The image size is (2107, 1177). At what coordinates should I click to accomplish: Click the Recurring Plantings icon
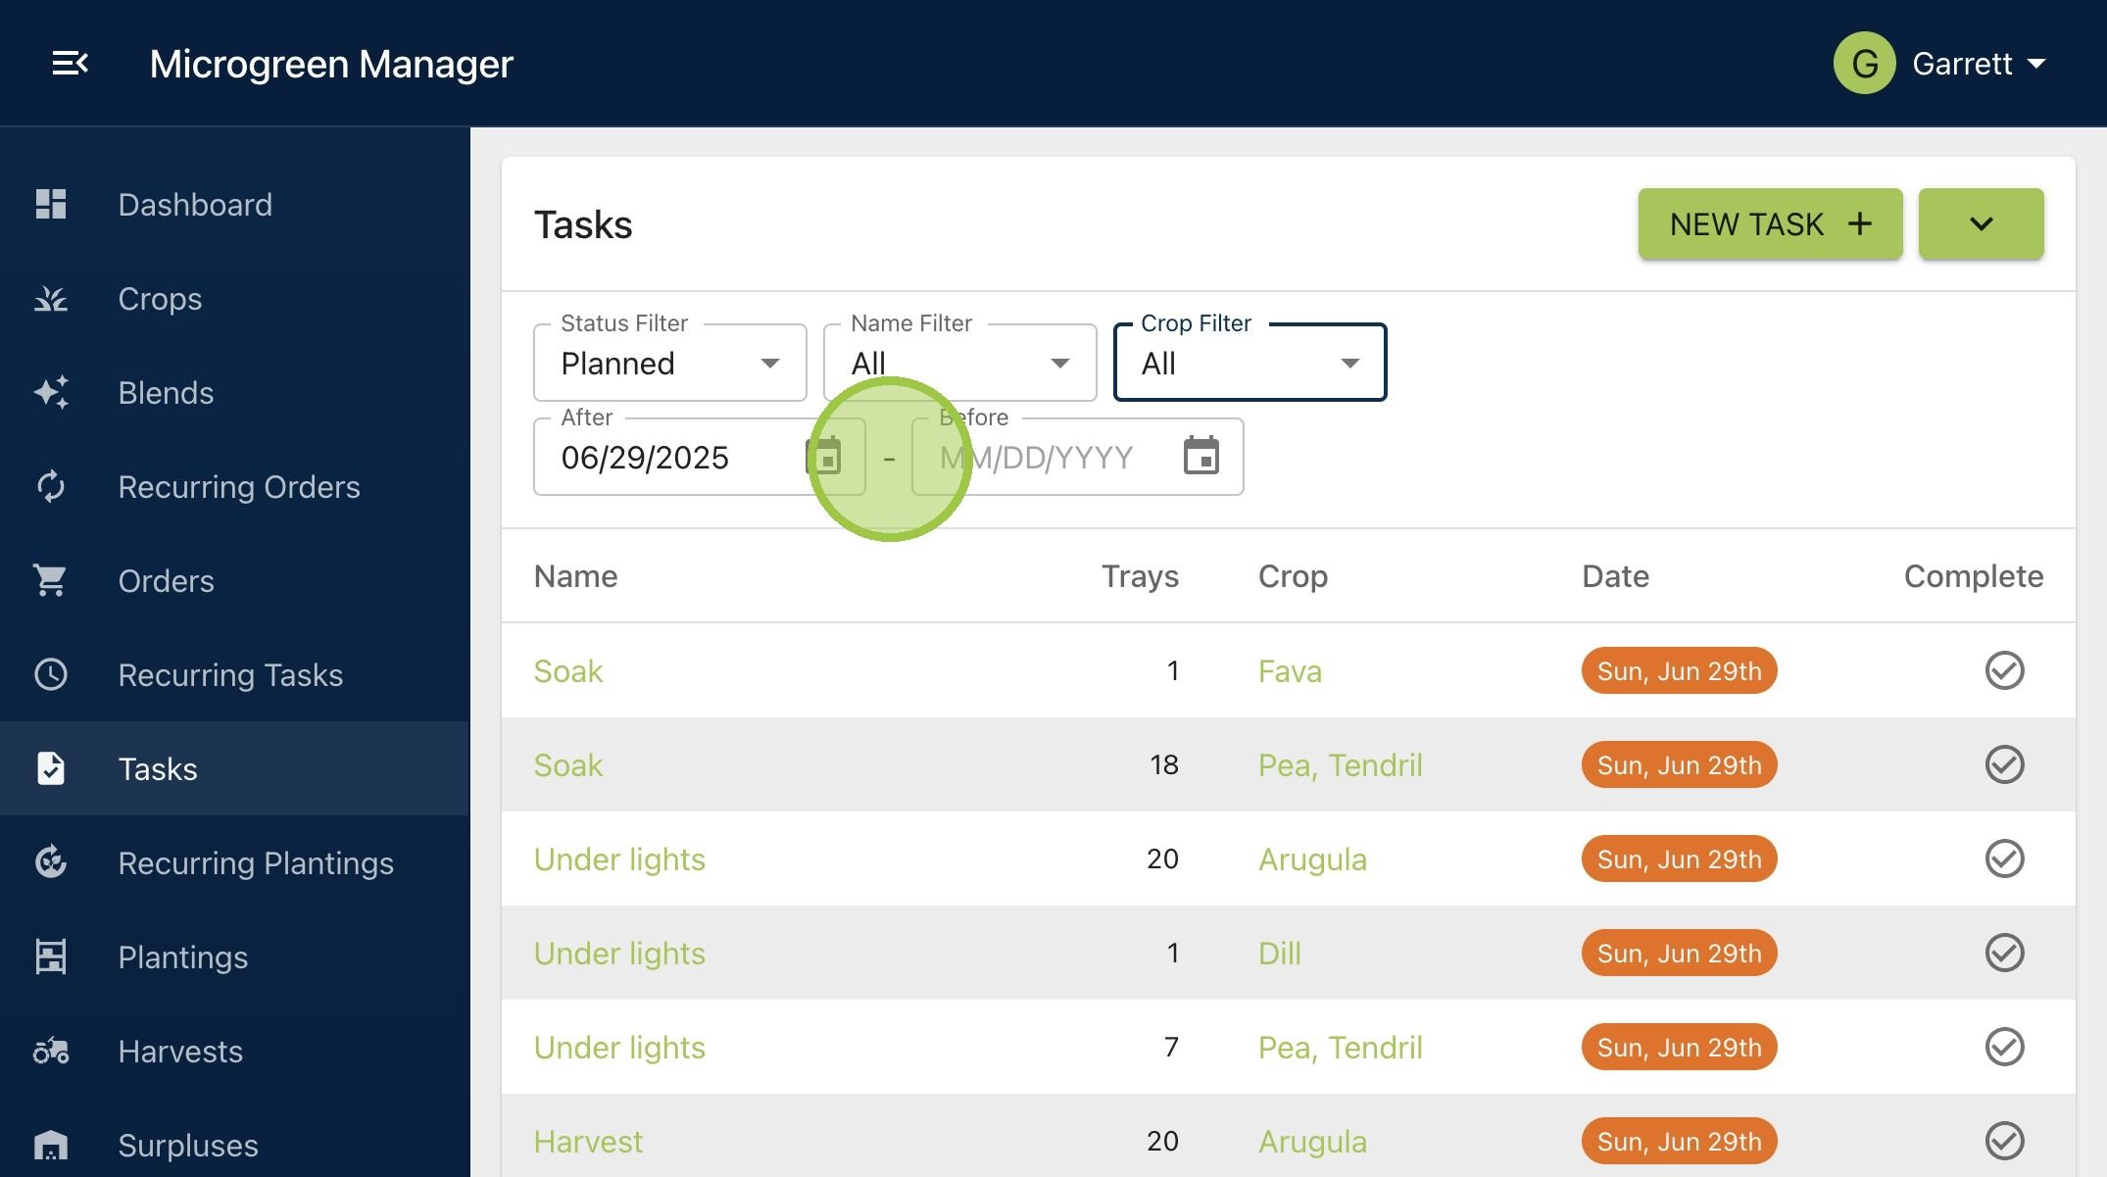(x=51, y=862)
